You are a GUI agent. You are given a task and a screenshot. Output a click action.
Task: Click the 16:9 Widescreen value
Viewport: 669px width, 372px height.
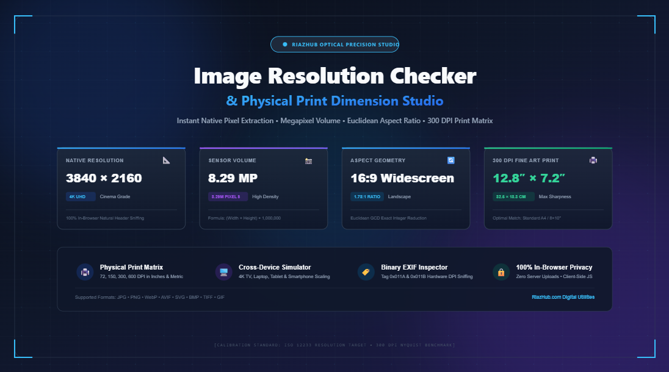click(x=402, y=178)
